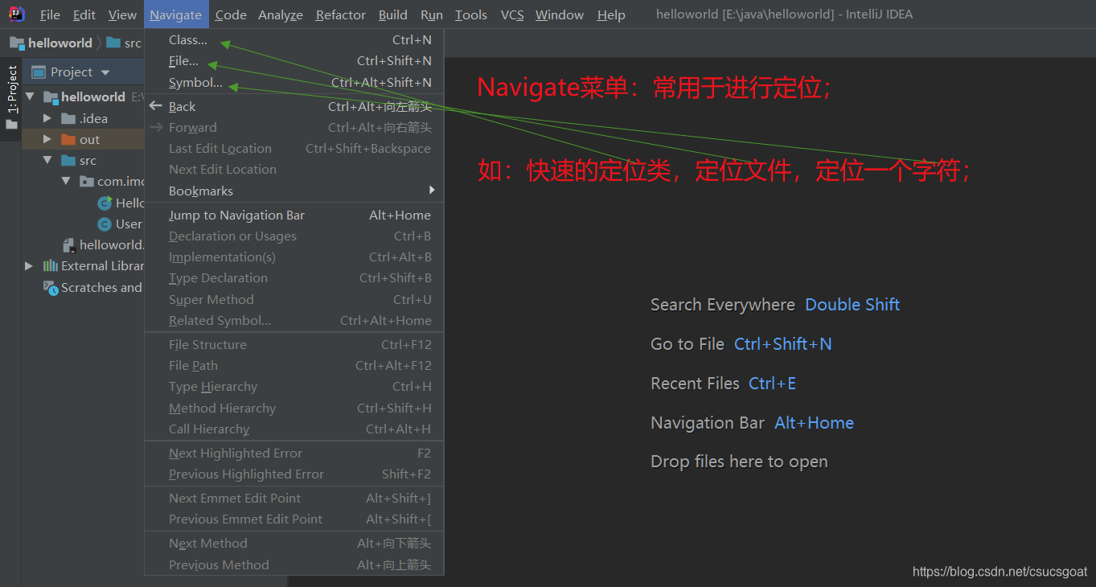Viewport: 1096px width, 587px height.
Task: Click helloworld in the breadcrumb
Action: pos(60,43)
